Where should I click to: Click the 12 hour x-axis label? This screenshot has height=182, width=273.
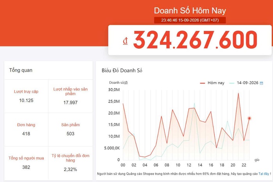[189, 165]
